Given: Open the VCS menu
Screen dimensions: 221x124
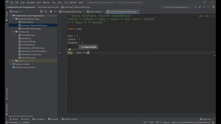Looking at the screenshot, I should coord(66,2).
